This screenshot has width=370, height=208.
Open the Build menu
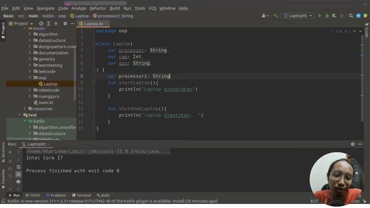(x=114, y=8)
